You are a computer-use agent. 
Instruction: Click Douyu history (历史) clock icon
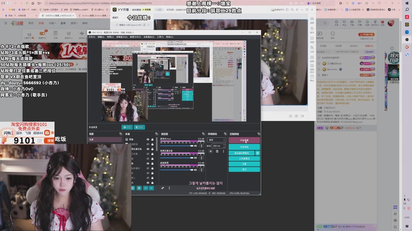coord(336,23)
